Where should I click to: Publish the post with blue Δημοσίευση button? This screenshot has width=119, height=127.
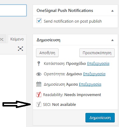(x=100, y=118)
